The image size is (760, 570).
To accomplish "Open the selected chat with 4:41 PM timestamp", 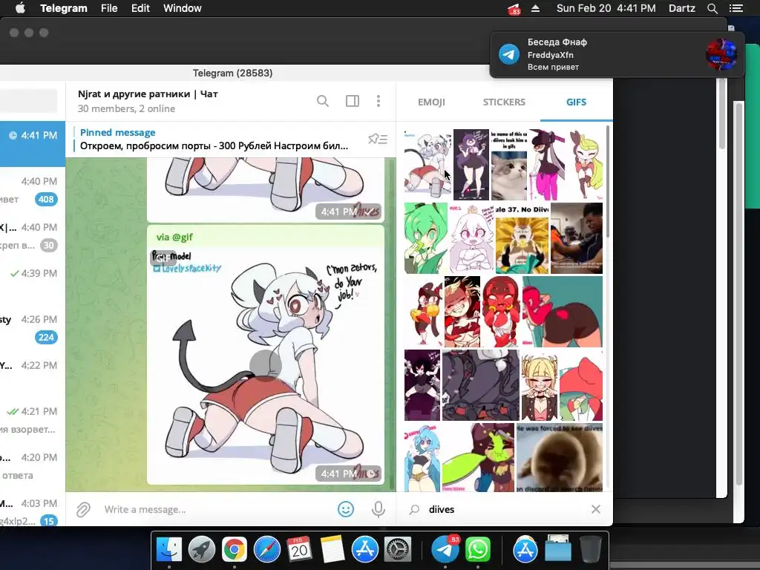I will point(33,144).
